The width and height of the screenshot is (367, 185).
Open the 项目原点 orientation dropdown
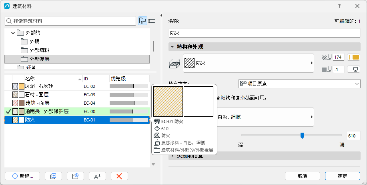coord(299,84)
